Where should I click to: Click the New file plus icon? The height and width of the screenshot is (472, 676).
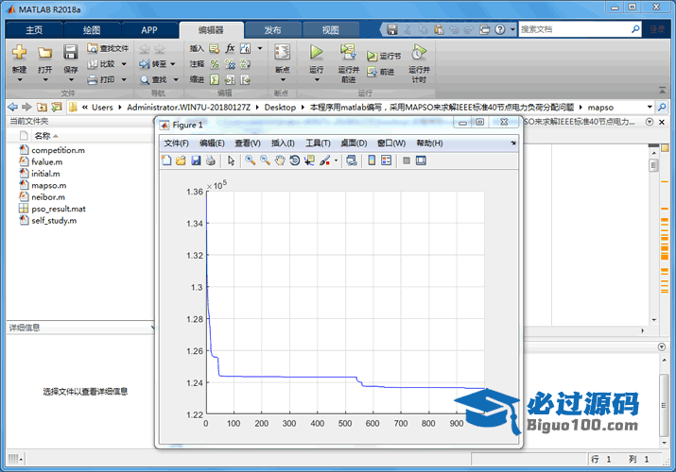19,53
